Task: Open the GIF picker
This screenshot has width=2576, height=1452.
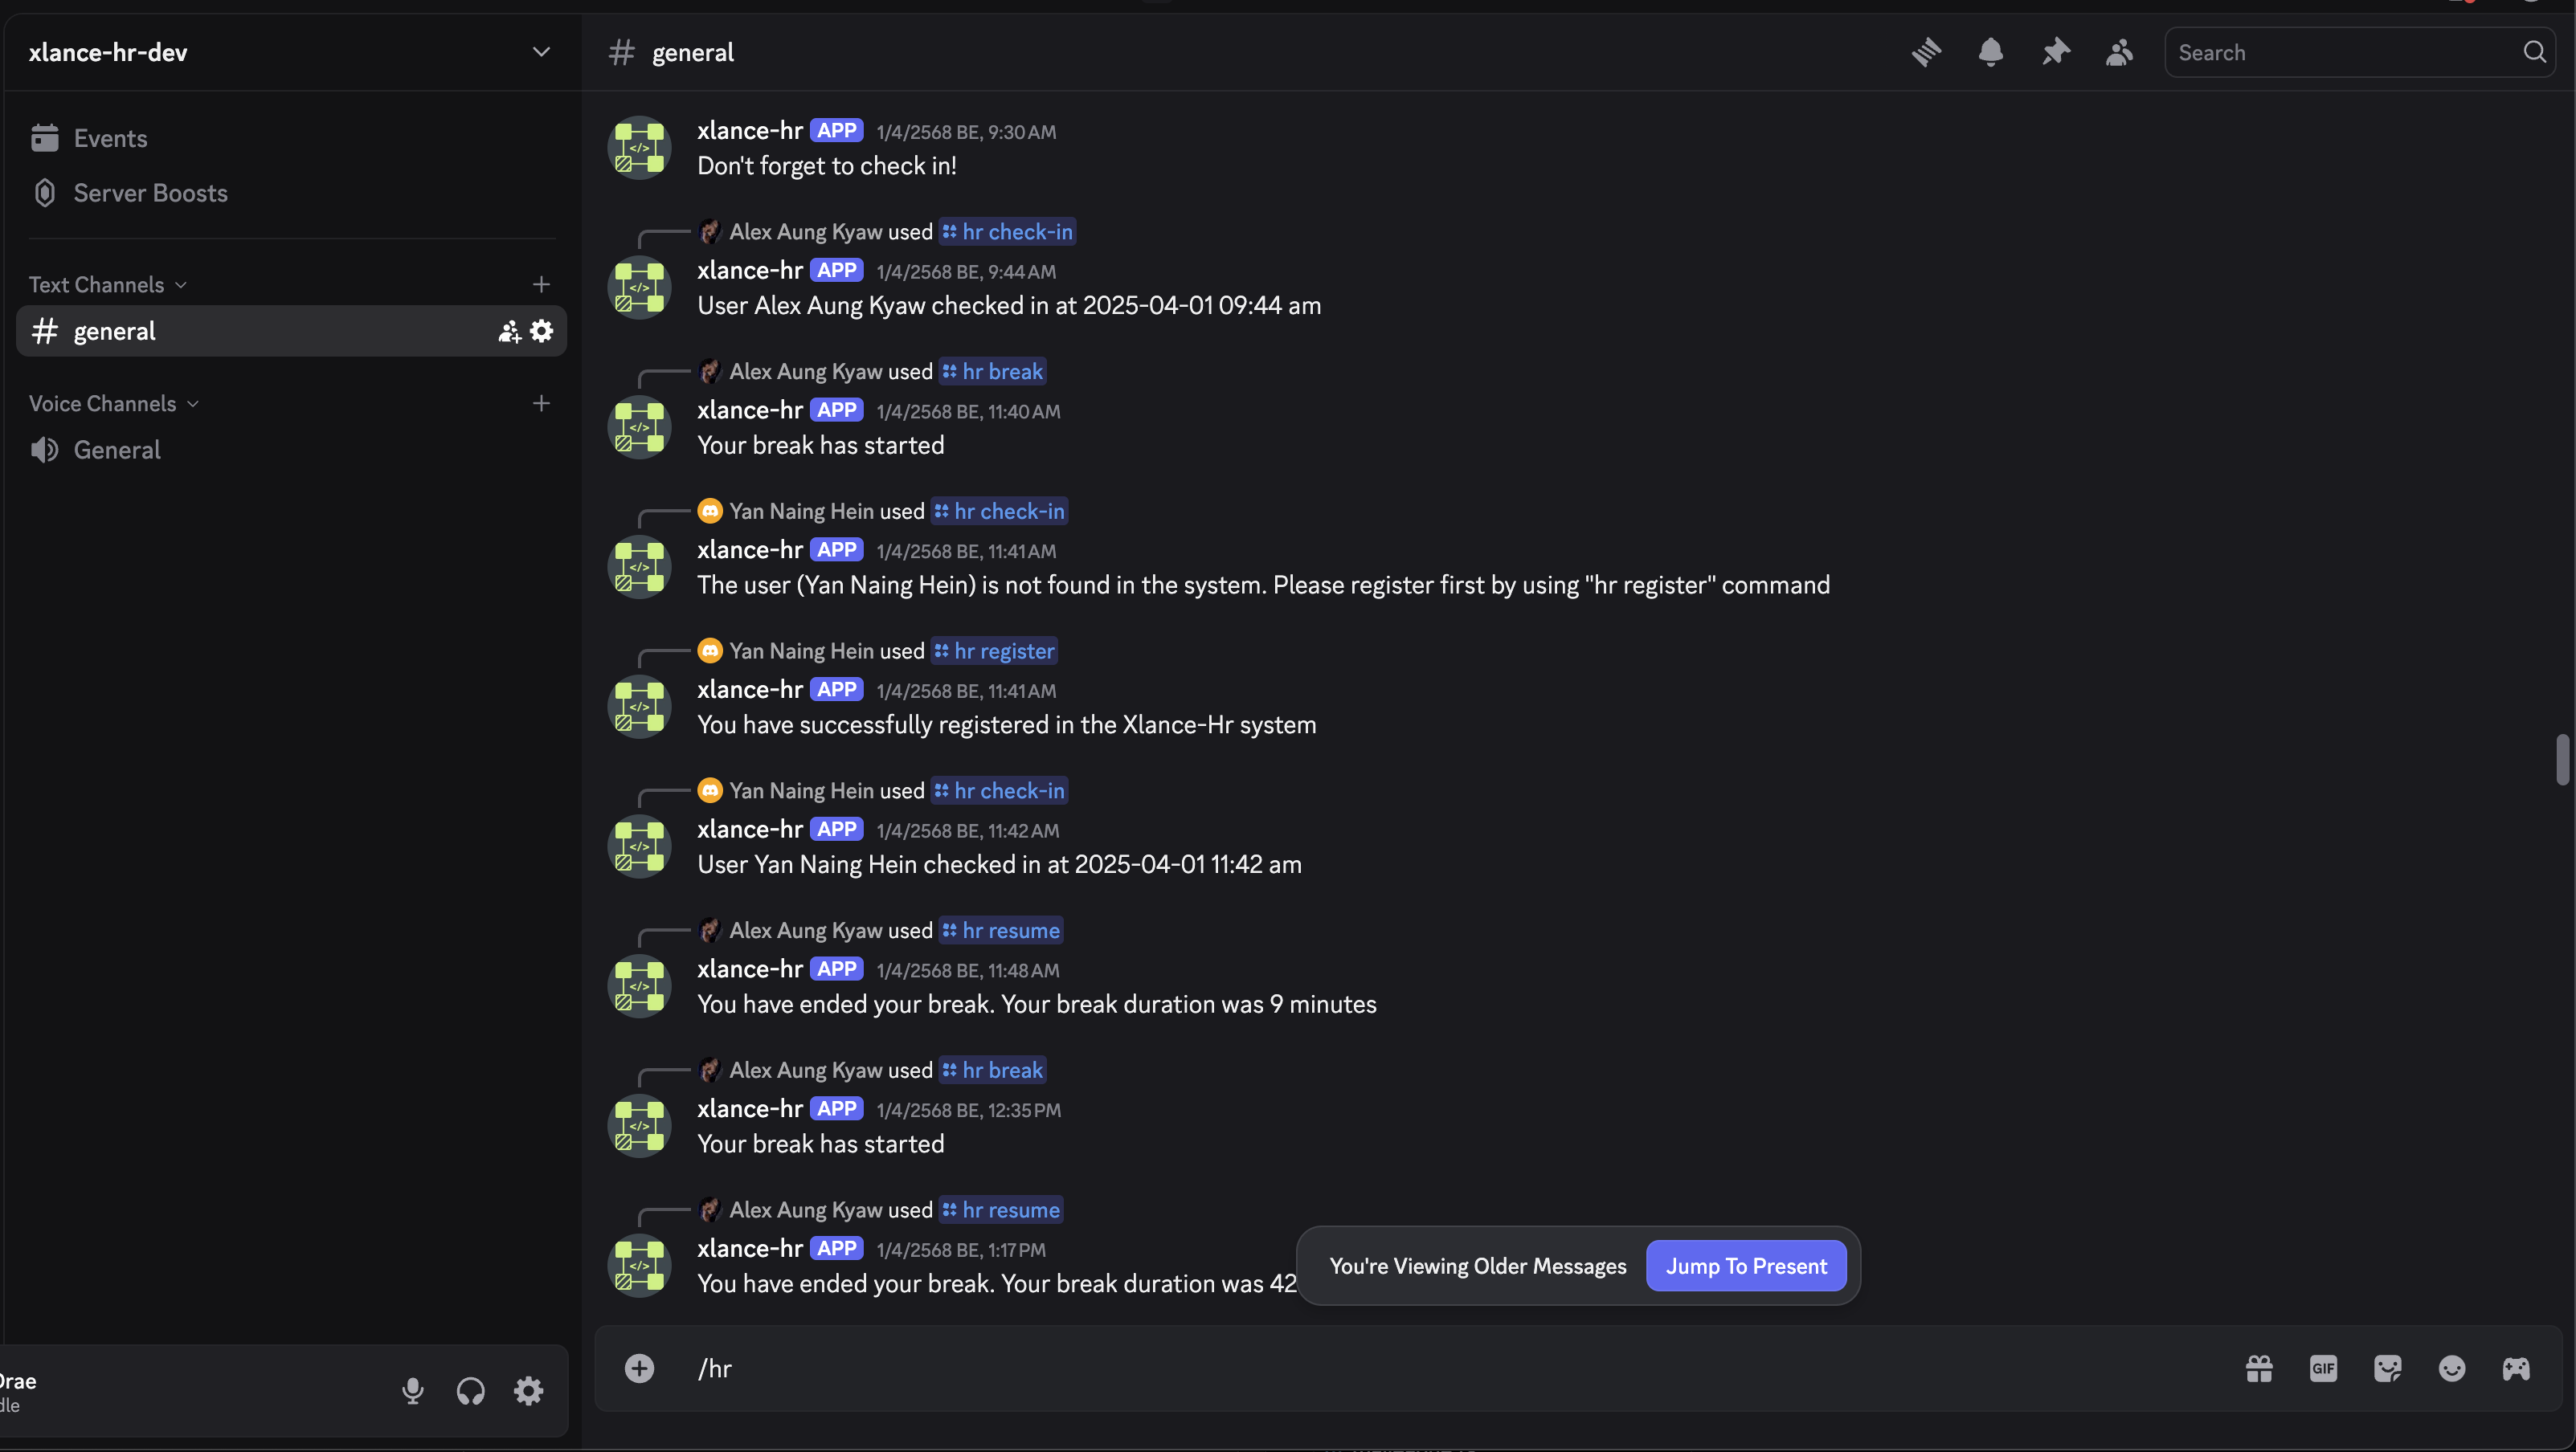Action: (x=2323, y=1368)
